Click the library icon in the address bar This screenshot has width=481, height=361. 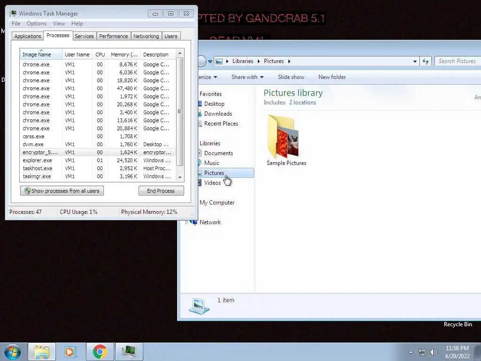[219, 61]
